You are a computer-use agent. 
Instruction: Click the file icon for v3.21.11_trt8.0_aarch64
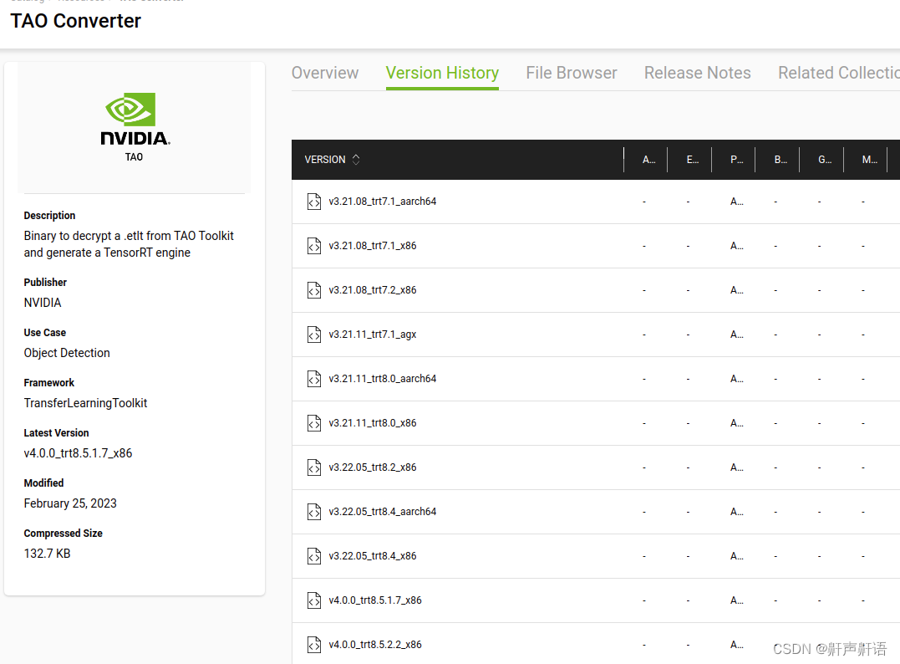point(314,379)
